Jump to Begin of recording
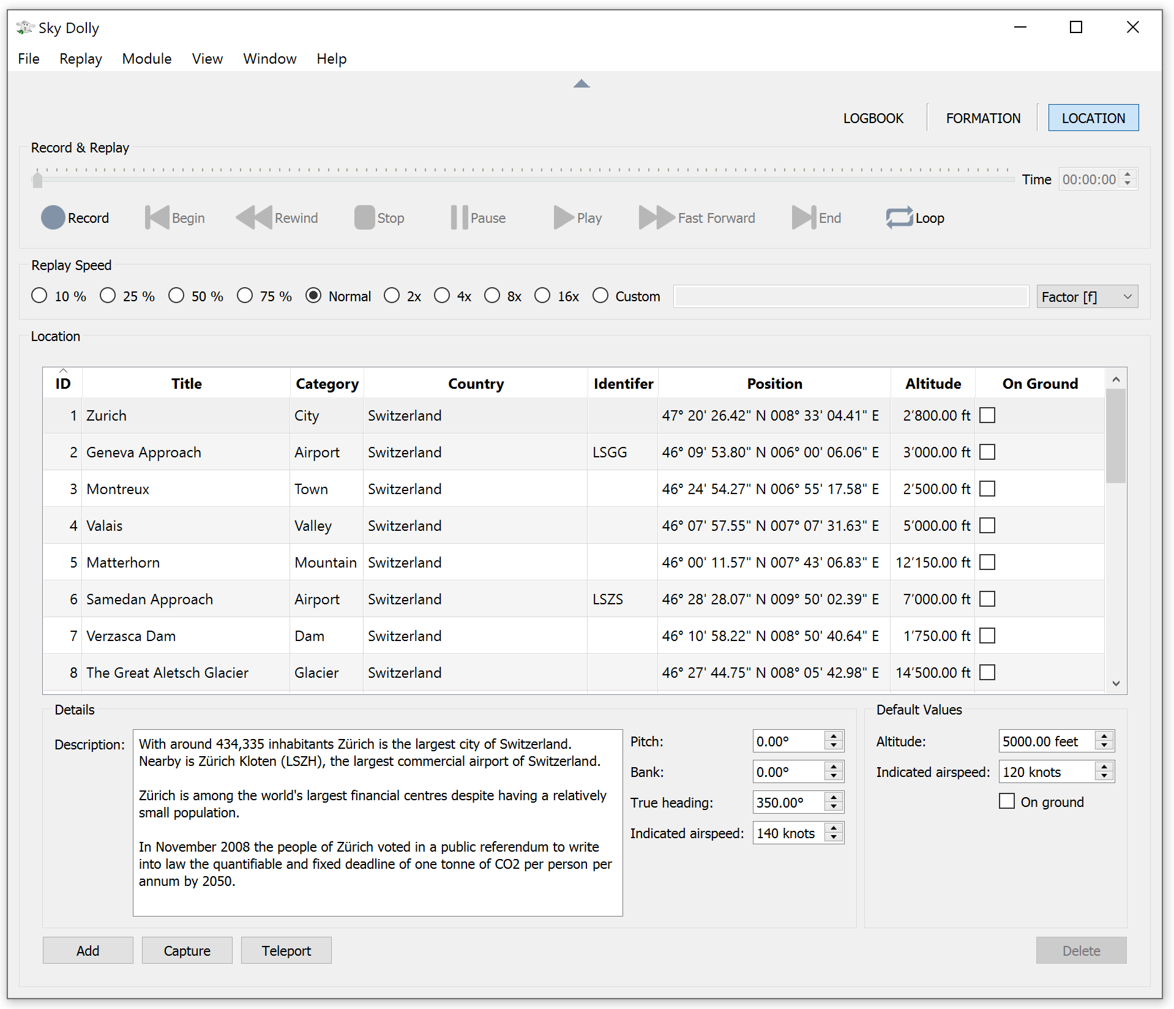Viewport: 1174px width, 1009px height. coord(175,218)
